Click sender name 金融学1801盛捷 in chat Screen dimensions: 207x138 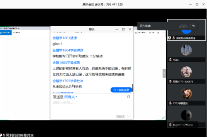pyautogui.click(x=65, y=38)
